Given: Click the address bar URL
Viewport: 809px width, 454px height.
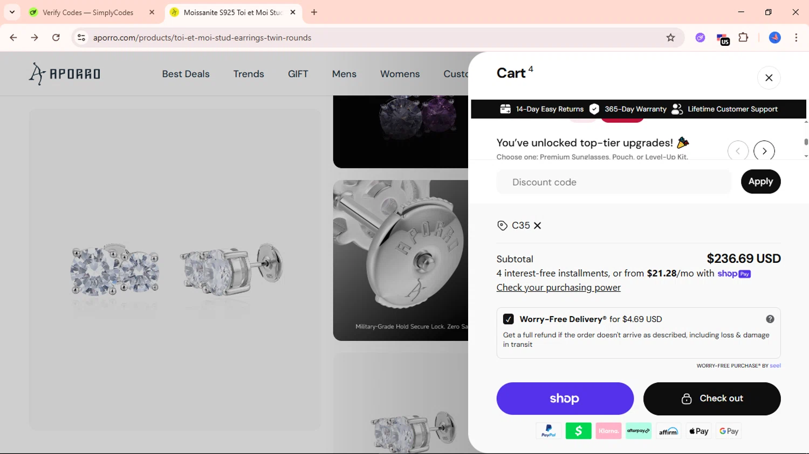Looking at the screenshot, I should [202, 38].
